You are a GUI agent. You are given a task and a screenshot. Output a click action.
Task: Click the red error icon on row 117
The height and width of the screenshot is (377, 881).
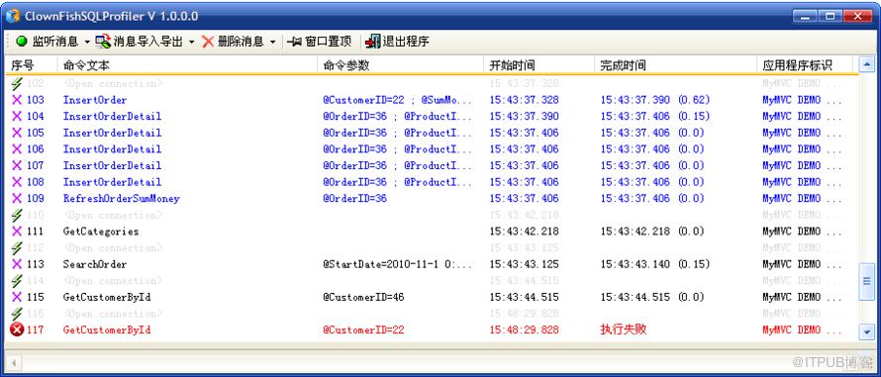tap(17, 330)
